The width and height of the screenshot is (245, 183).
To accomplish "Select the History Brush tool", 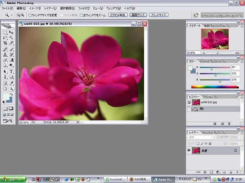I will tap(11, 55).
